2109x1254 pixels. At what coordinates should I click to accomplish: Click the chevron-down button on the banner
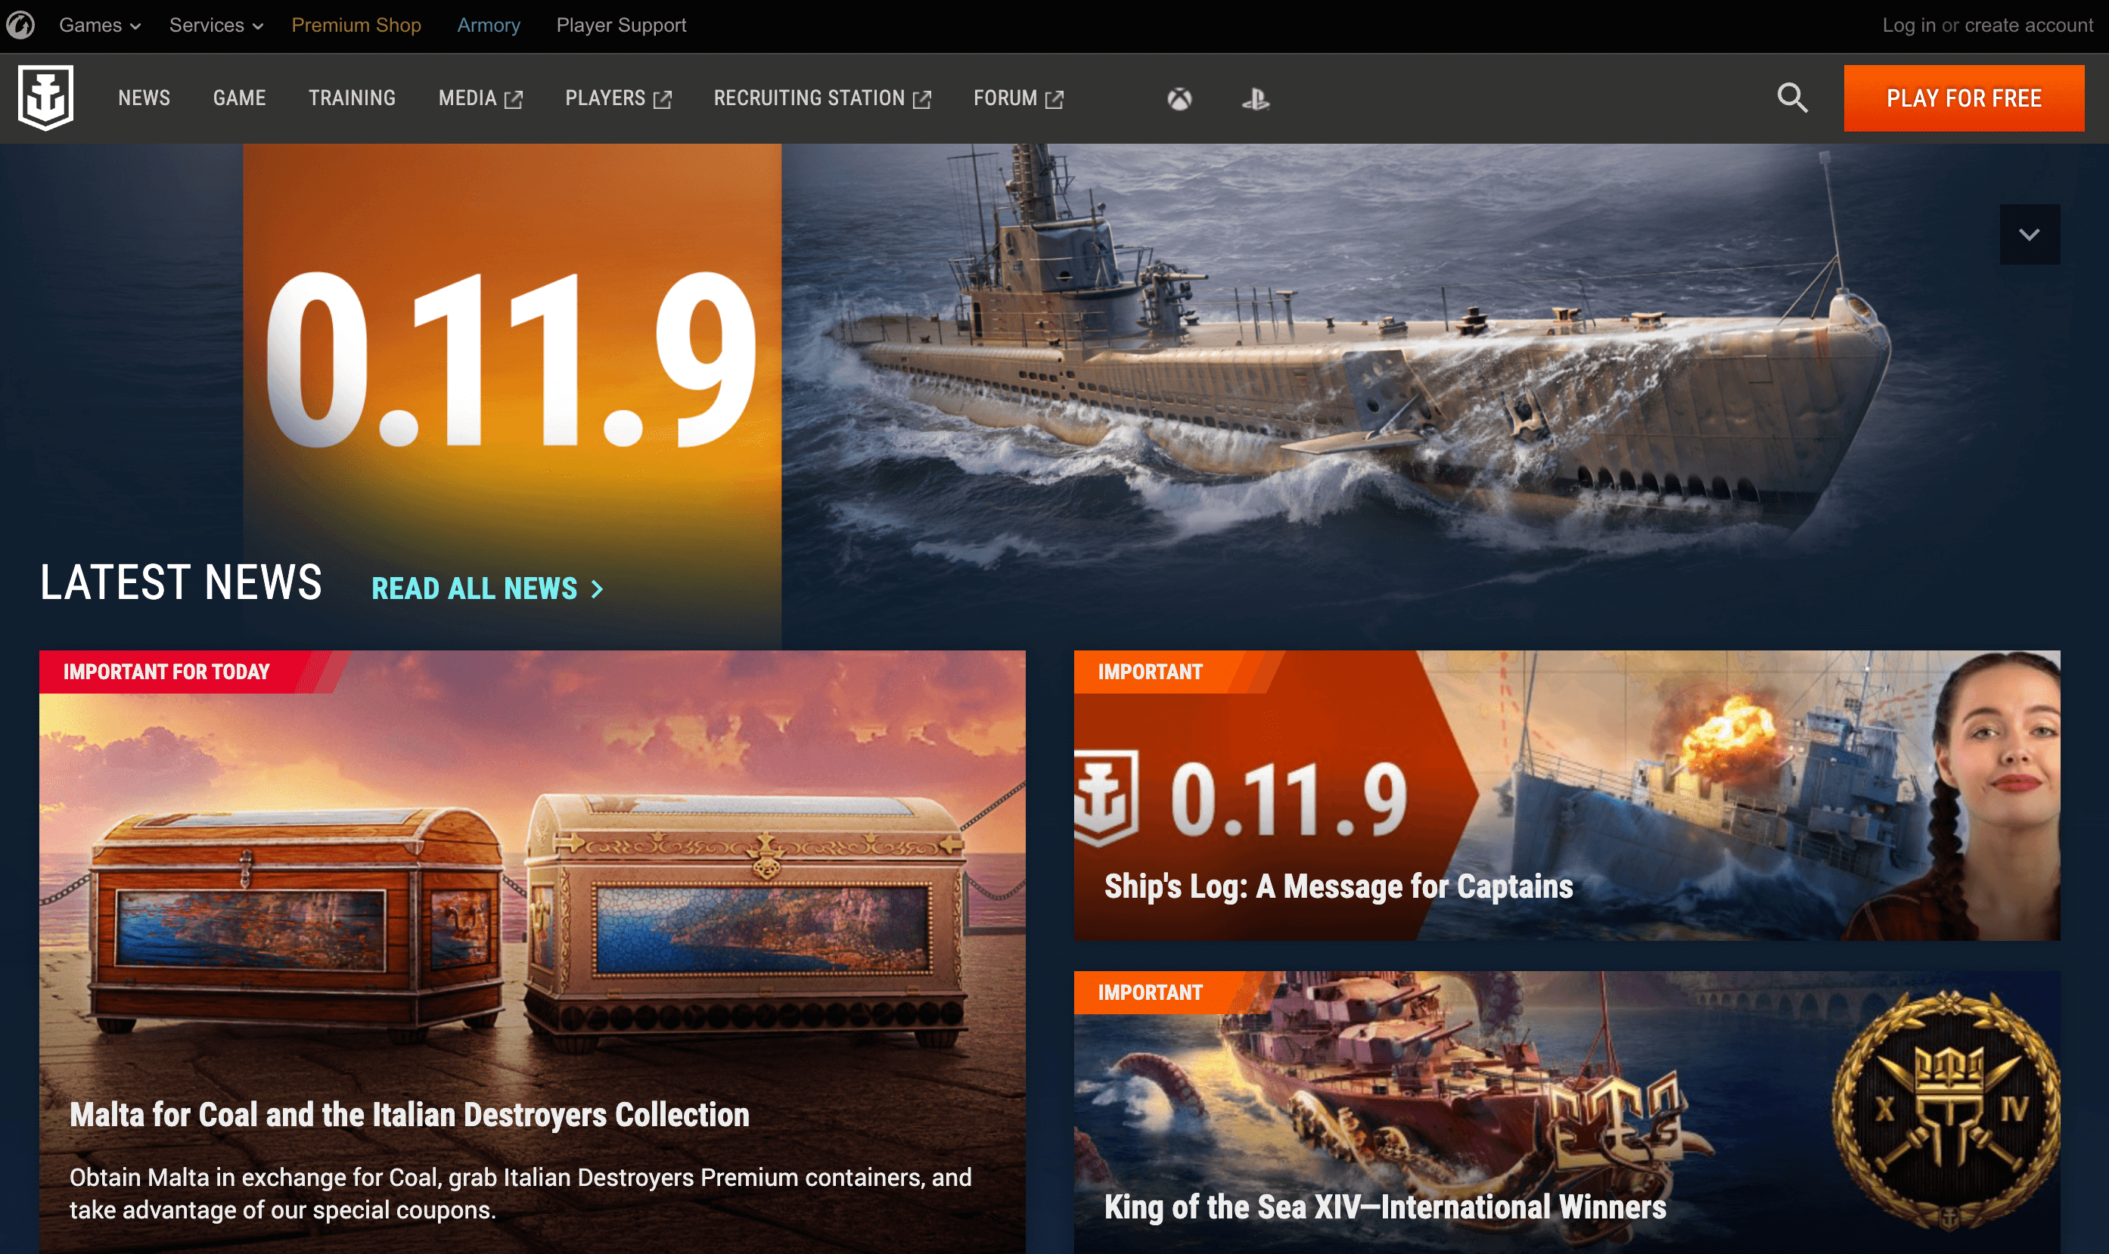(x=2030, y=234)
